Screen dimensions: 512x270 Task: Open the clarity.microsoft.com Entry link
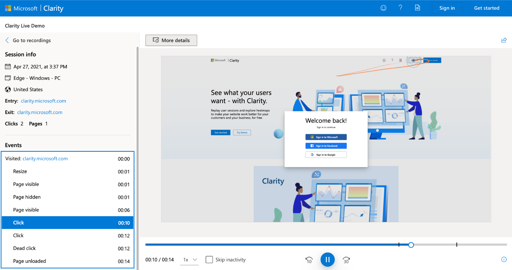coord(43,101)
